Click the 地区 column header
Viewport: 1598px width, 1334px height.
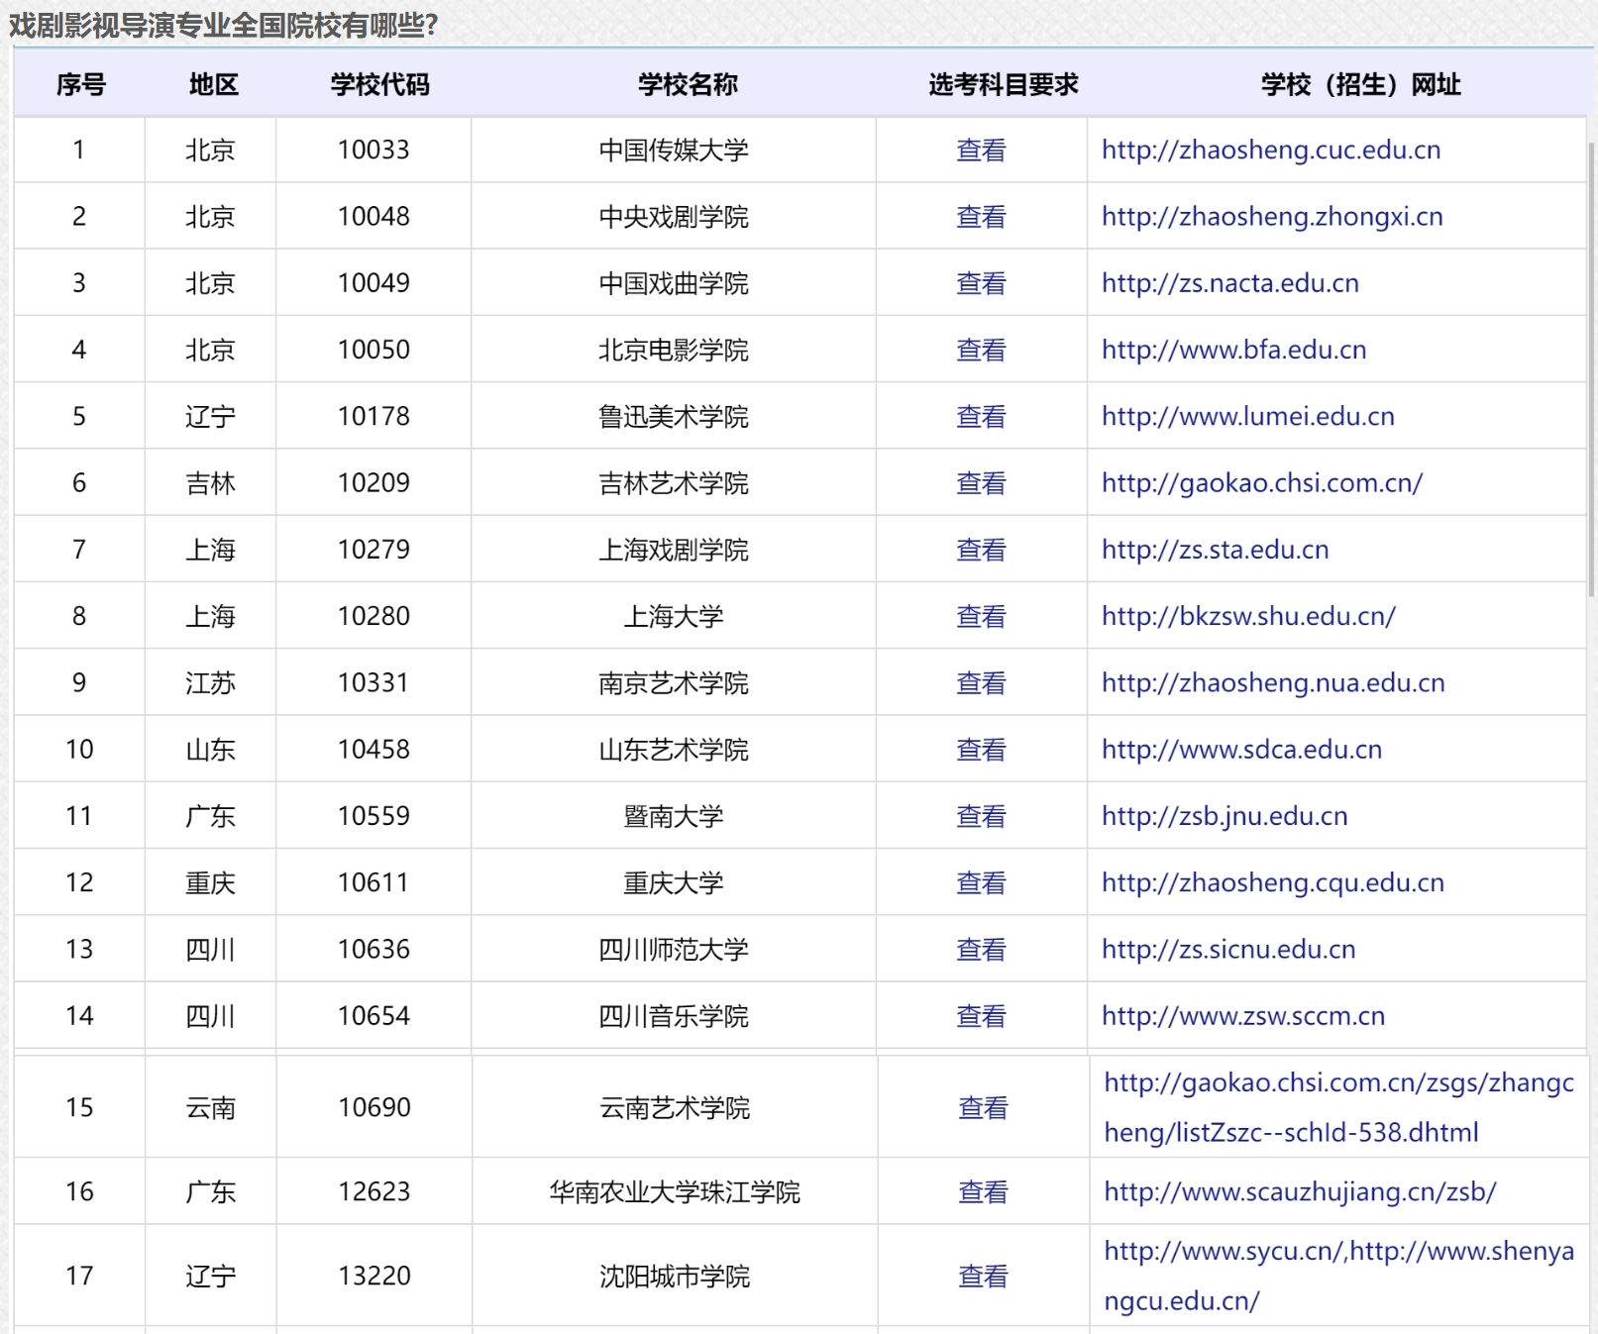tap(214, 84)
